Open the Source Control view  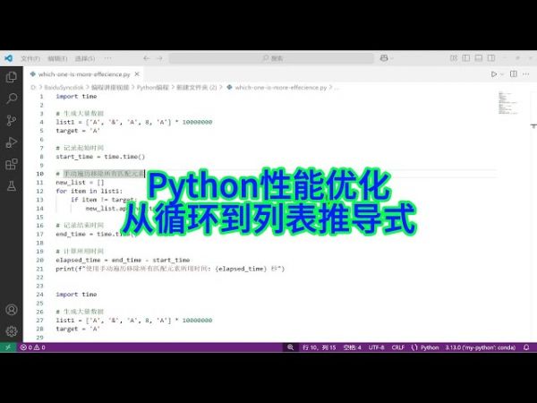pyautogui.click(x=12, y=121)
